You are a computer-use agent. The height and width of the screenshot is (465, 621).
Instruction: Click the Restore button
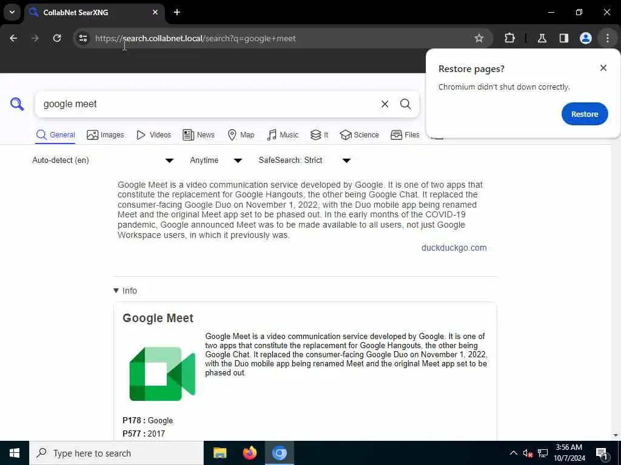[x=585, y=114]
